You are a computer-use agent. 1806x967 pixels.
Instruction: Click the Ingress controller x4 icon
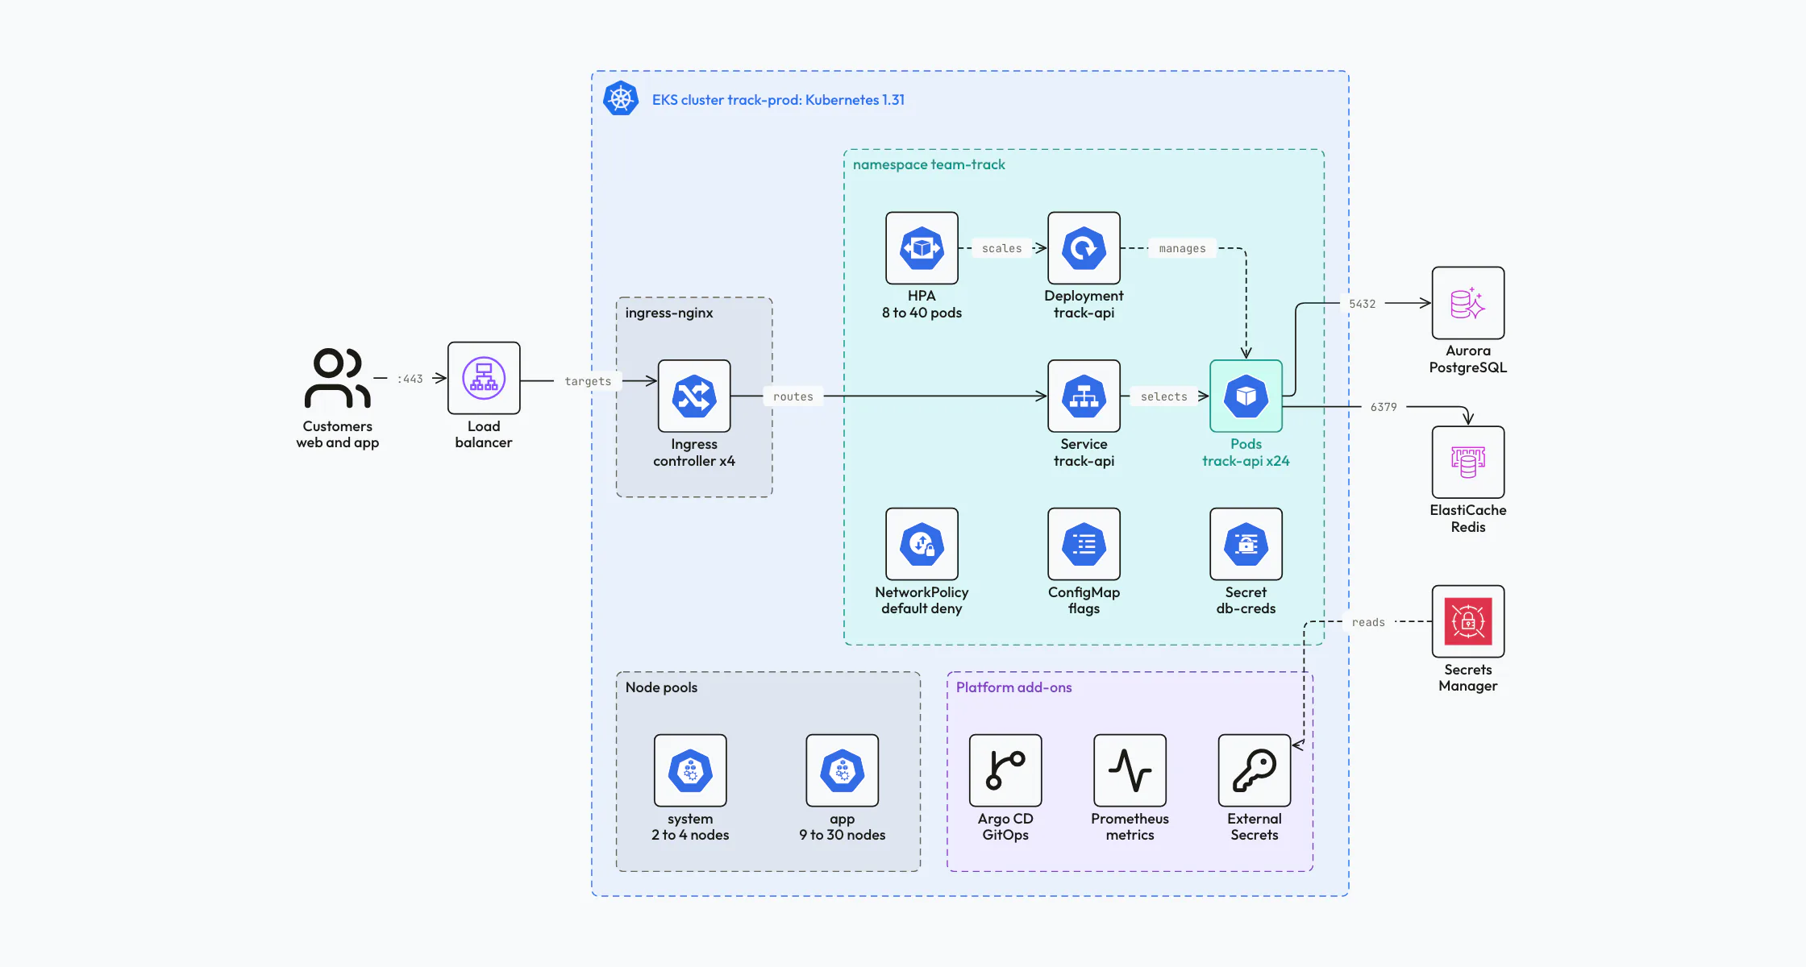point(694,396)
